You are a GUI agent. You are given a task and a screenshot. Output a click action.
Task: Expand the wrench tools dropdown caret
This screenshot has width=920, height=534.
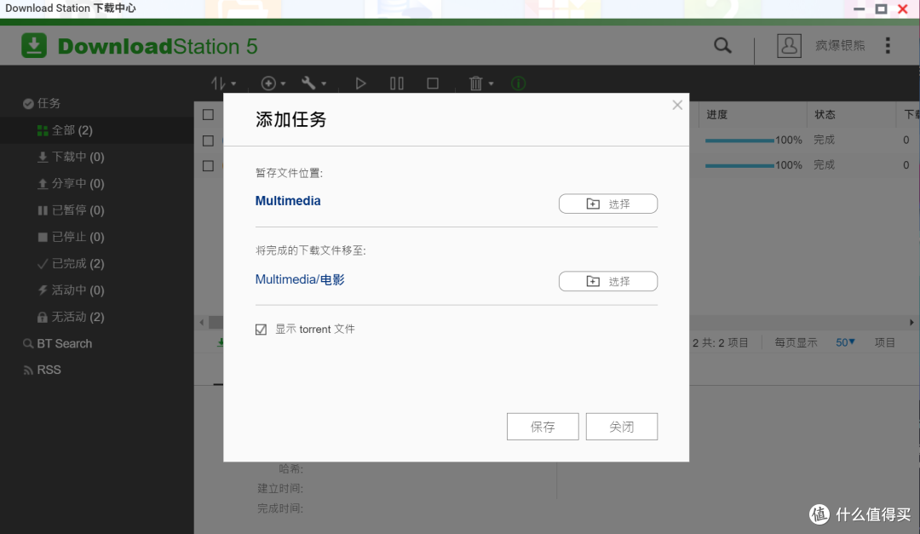click(x=324, y=84)
